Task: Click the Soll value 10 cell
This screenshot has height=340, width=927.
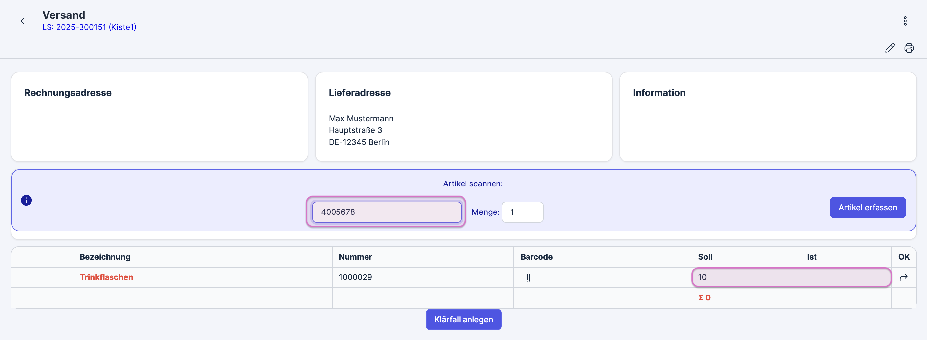Action: coord(745,277)
